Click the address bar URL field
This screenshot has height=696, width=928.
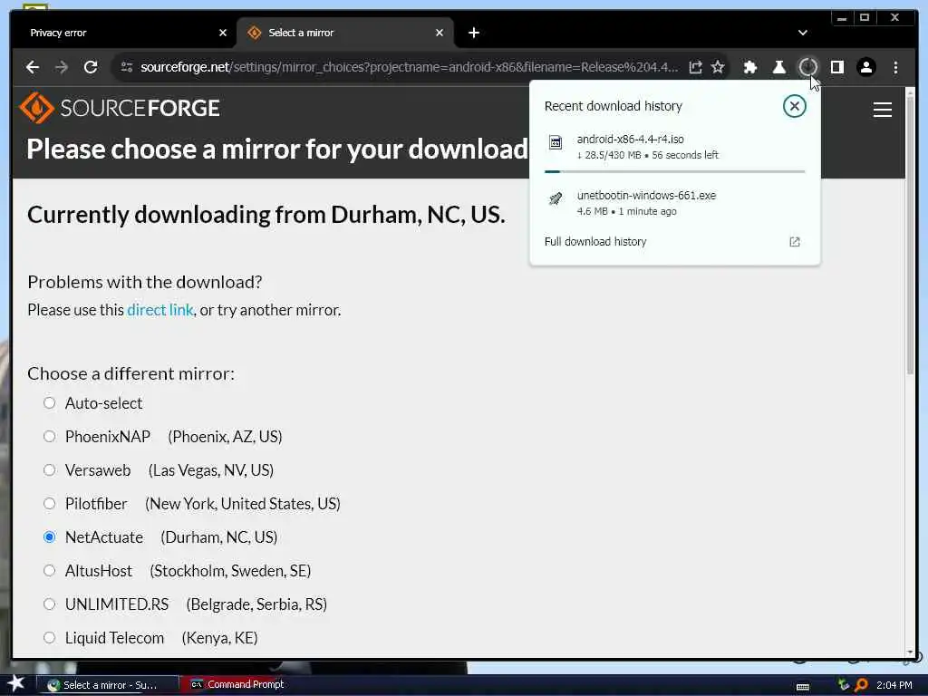(409, 67)
